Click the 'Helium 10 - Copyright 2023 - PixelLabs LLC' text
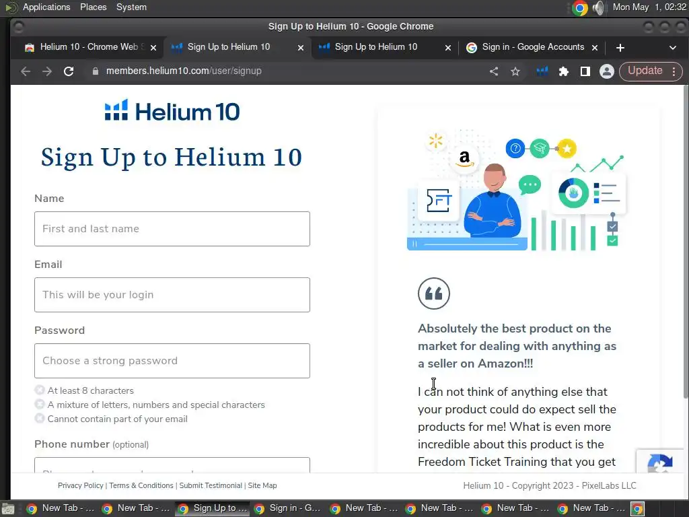 tap(549, 485)
